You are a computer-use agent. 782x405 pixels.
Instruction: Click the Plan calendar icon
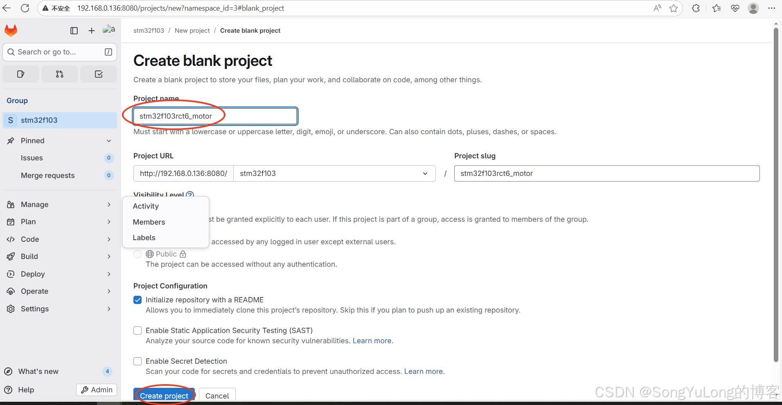click(x=11, y=222)
